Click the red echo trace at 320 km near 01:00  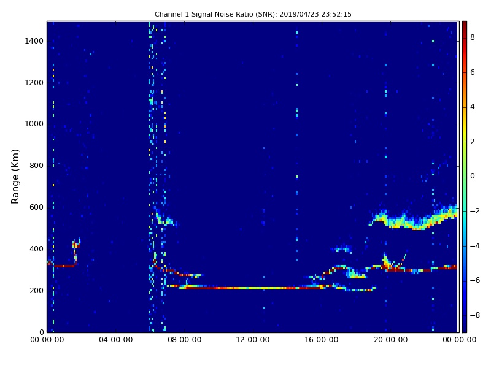64,266
